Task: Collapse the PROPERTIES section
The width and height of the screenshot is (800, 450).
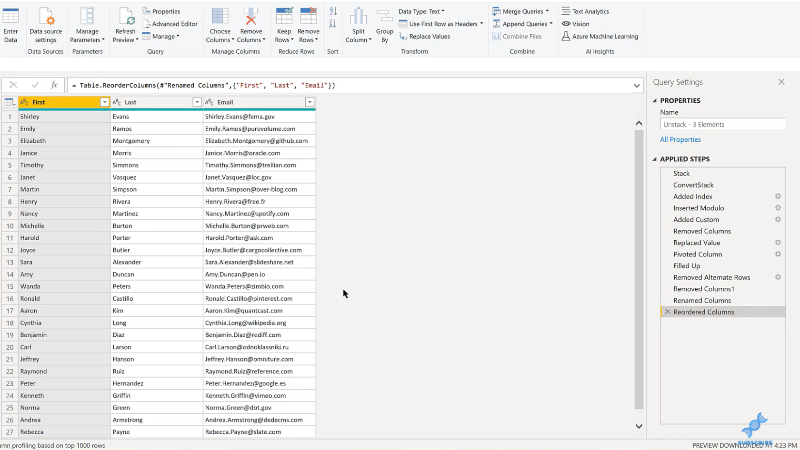Action: 655,100
